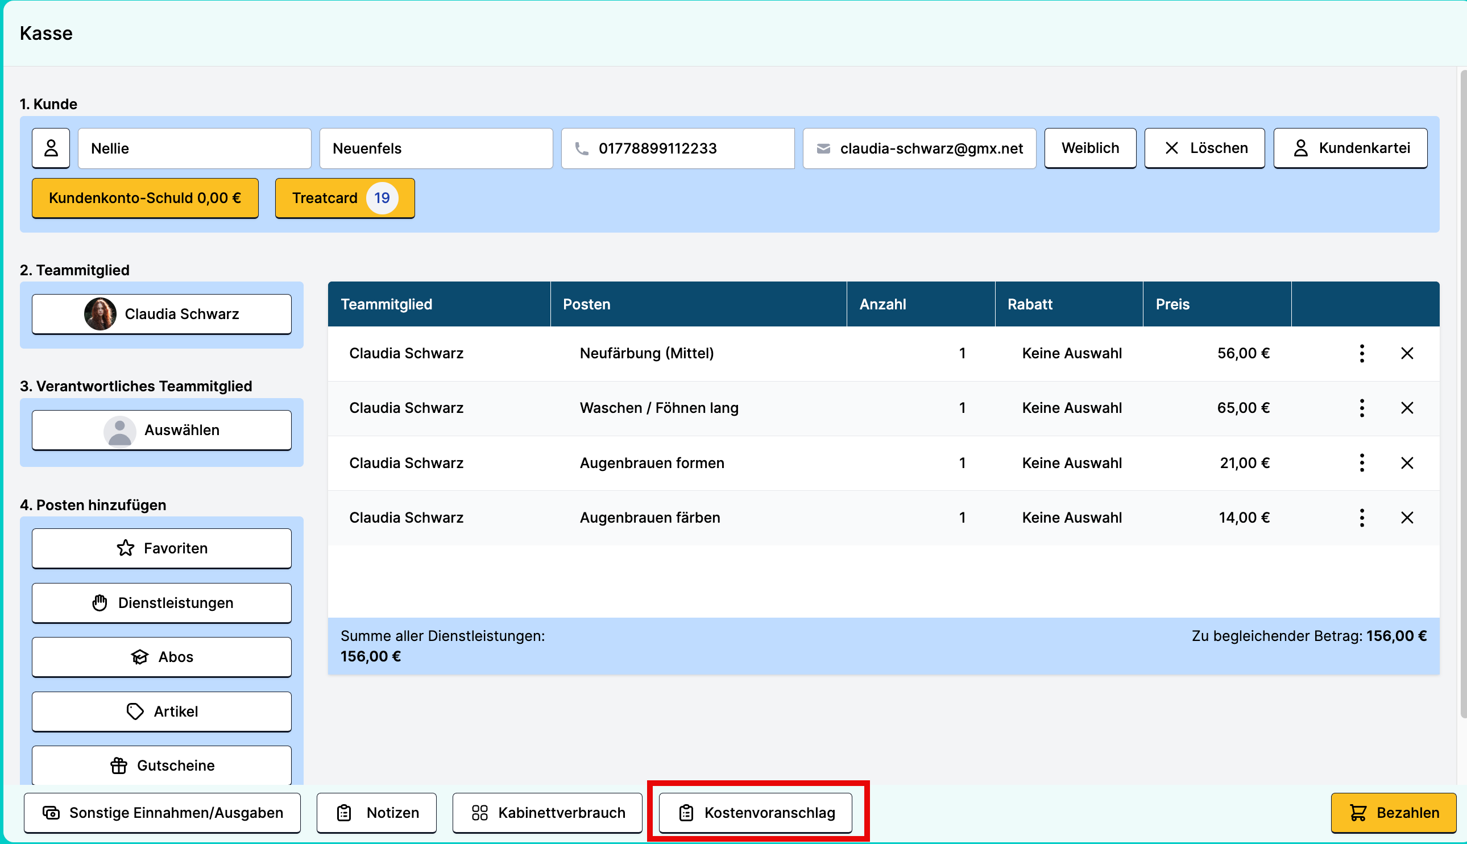Click the customer person icon button
Image resolution: width=1467 pixels, height=844 pixels.
51,148
